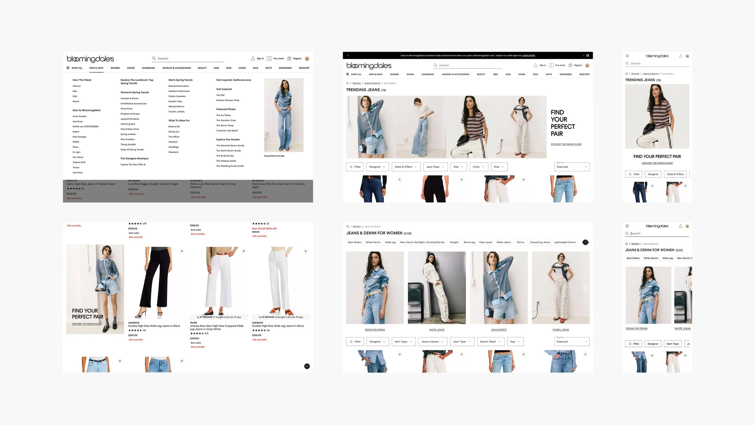The image size is (755, 425).
Task: Select the White Denim chip on the desktop Jeans & Denim For Women page
Action: pos(373,242)
